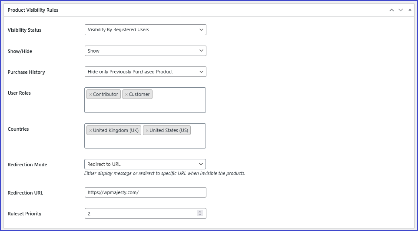Viewport: 418px width, 231px height.
Task: Click the Ruleset Priority label
Action: coord(24,214)
